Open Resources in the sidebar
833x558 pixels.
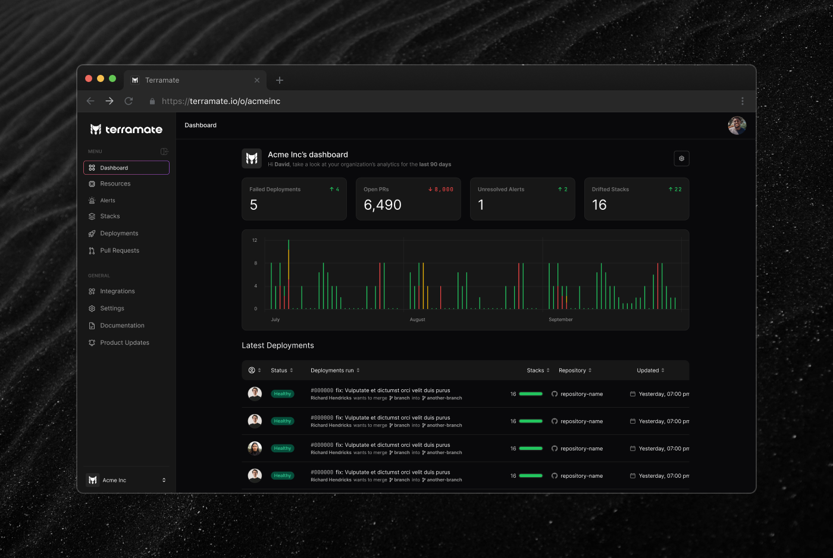[115, 184]
